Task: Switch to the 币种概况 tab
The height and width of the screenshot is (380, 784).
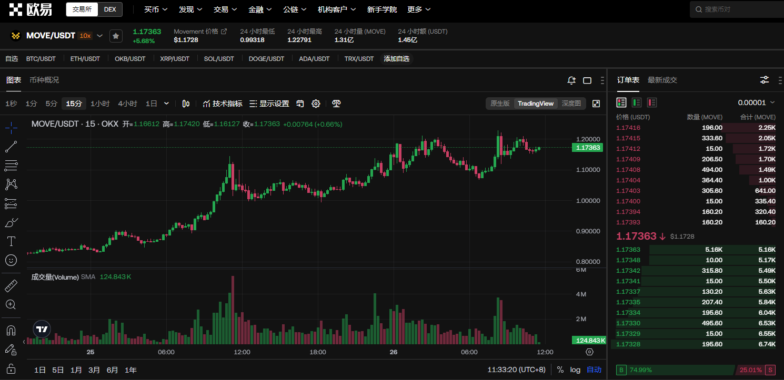Action: click(44, 80)
